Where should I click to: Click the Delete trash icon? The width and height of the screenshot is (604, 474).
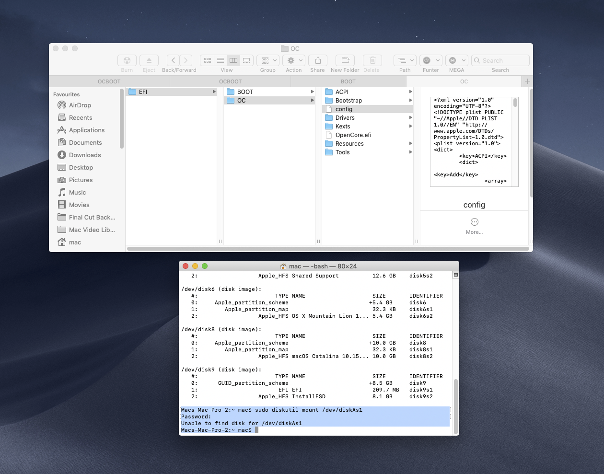[x=372, y=60]
